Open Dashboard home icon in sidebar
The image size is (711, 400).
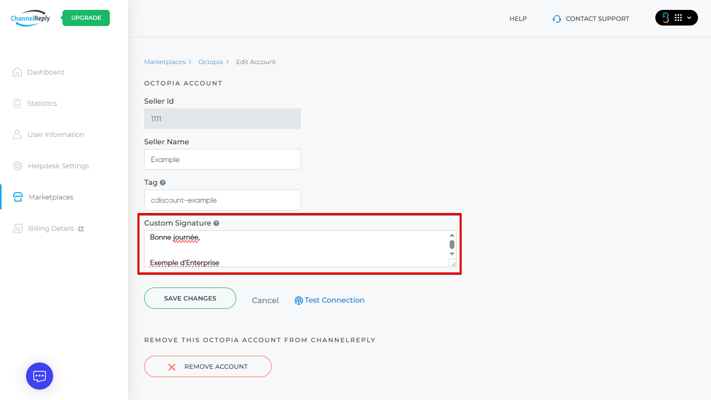pos(17,72)
